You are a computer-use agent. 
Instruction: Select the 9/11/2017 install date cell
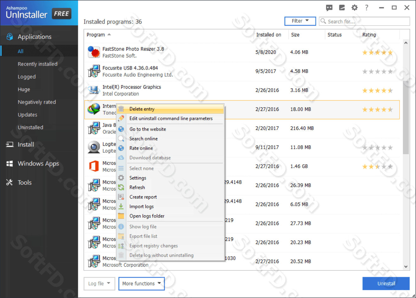point(267,147)
